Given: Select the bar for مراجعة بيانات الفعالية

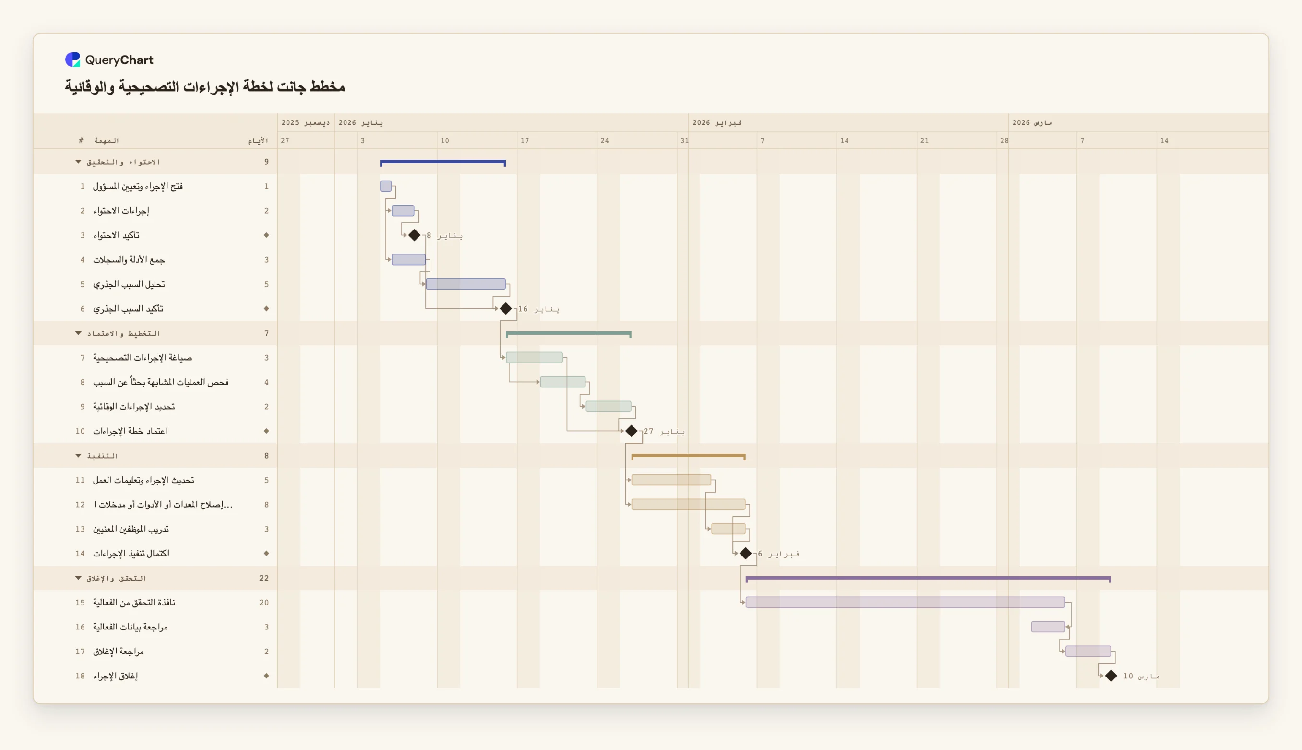Looking at the screenshot, I should click(1048, 627).
